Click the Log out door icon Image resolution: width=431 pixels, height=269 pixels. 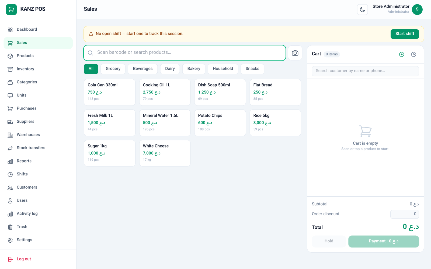point(10,259)
